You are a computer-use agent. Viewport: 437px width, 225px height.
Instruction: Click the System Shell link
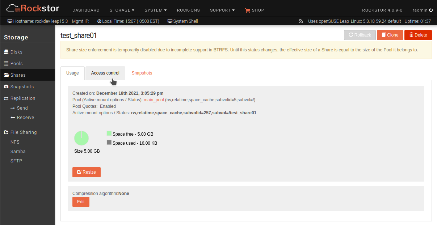183,21
